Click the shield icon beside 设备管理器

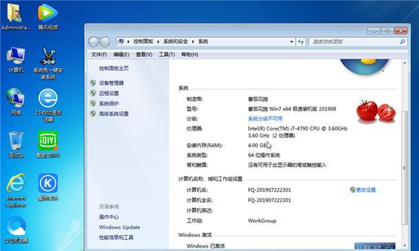(93, 83)
